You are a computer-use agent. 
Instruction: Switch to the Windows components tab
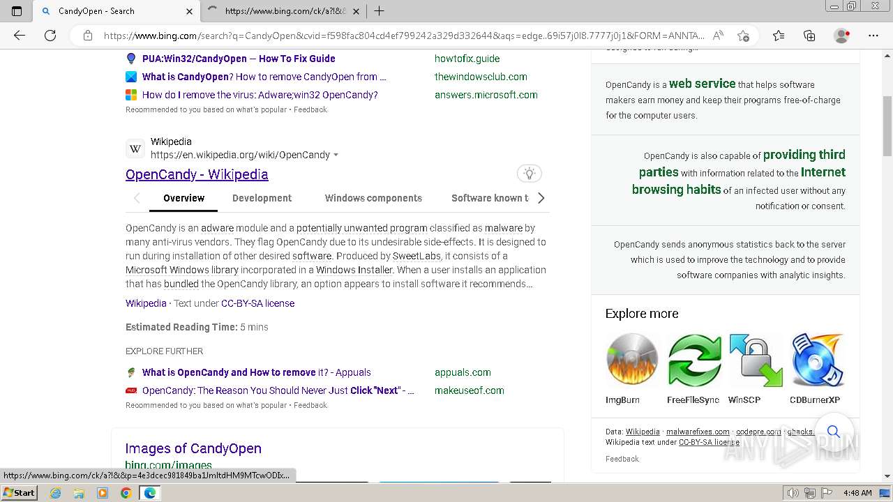click(x=373, y=198)
